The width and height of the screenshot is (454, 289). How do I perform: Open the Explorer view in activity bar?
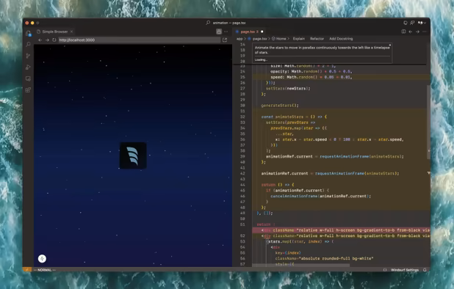click(x=28, y=33)
